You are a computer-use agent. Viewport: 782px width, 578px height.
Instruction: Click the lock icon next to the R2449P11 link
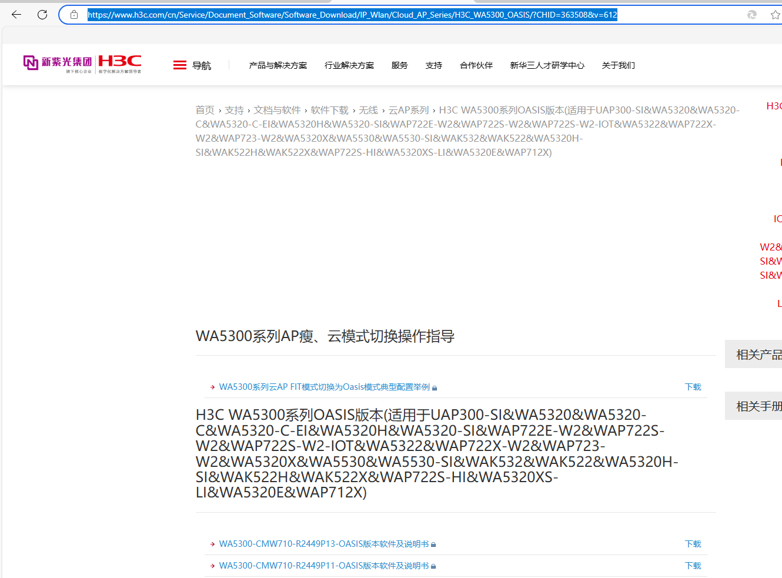(x=433, y=566)
